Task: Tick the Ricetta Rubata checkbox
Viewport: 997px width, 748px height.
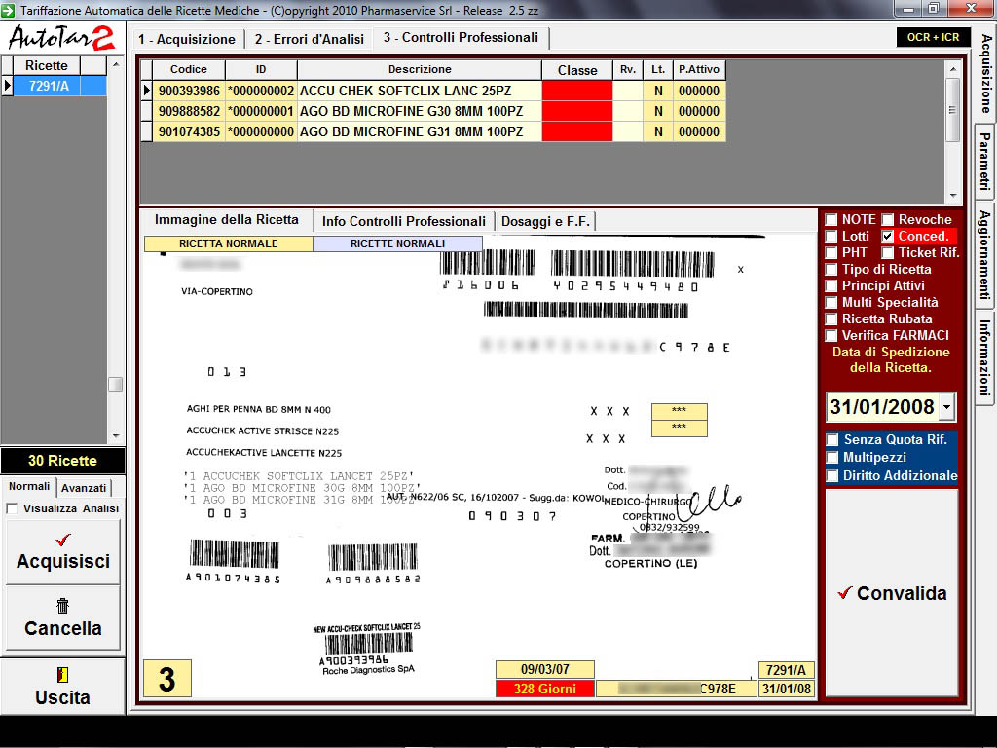Action: 831,319
